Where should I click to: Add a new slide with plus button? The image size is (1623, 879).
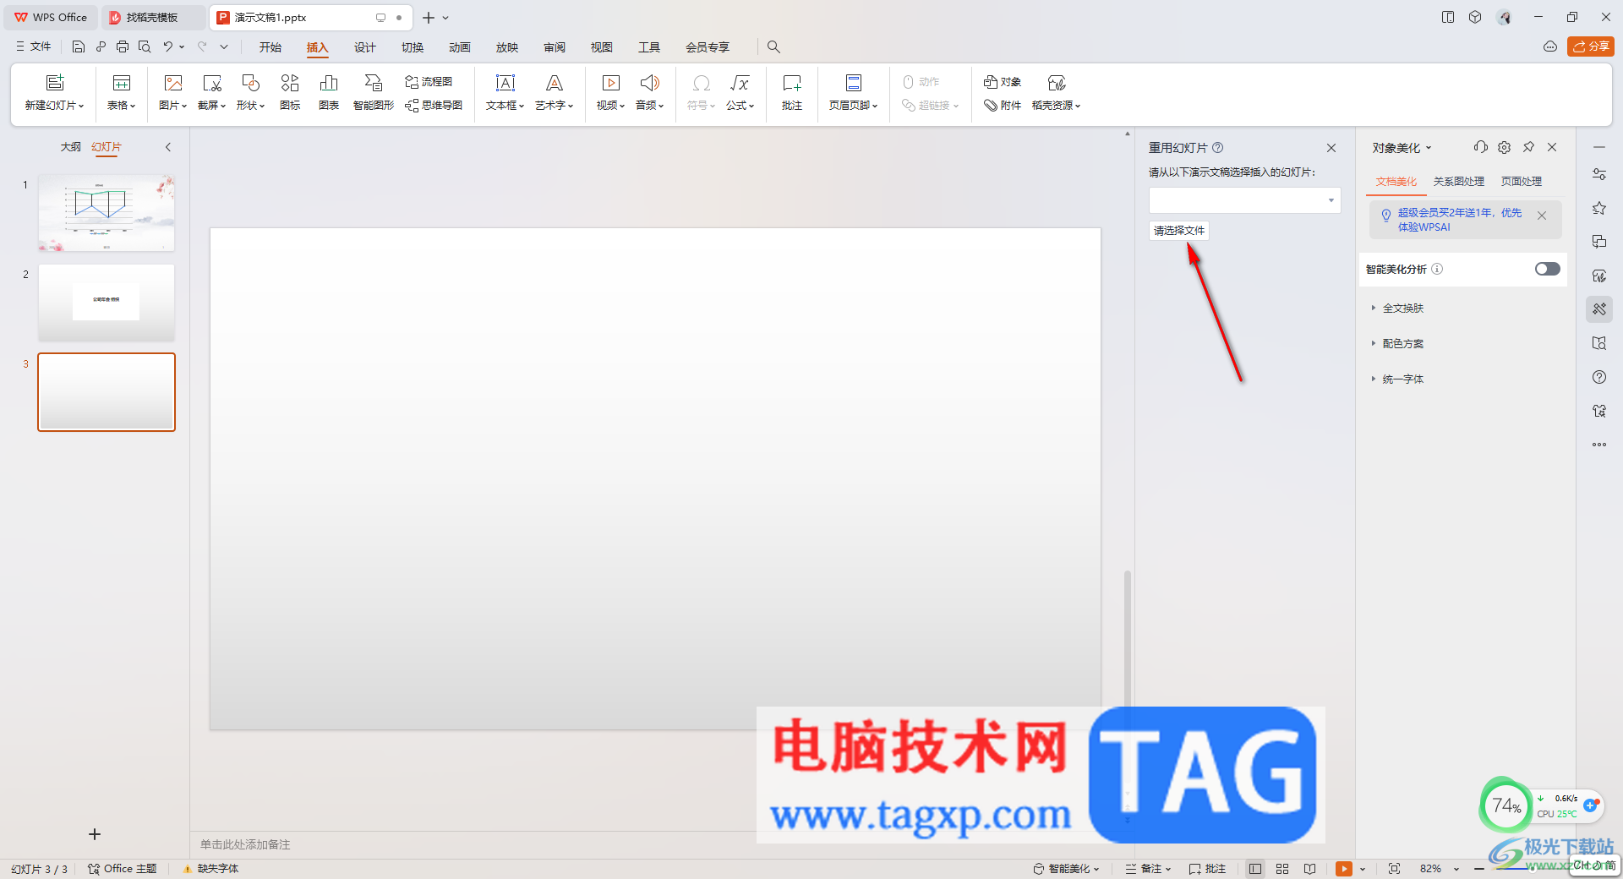point(95,834)
